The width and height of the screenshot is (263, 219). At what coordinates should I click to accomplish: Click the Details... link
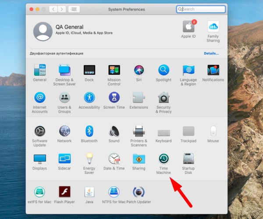click(x=211, y=53)
